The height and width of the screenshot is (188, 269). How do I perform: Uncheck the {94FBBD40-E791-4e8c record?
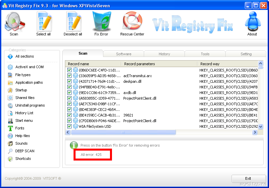(69, 87)
